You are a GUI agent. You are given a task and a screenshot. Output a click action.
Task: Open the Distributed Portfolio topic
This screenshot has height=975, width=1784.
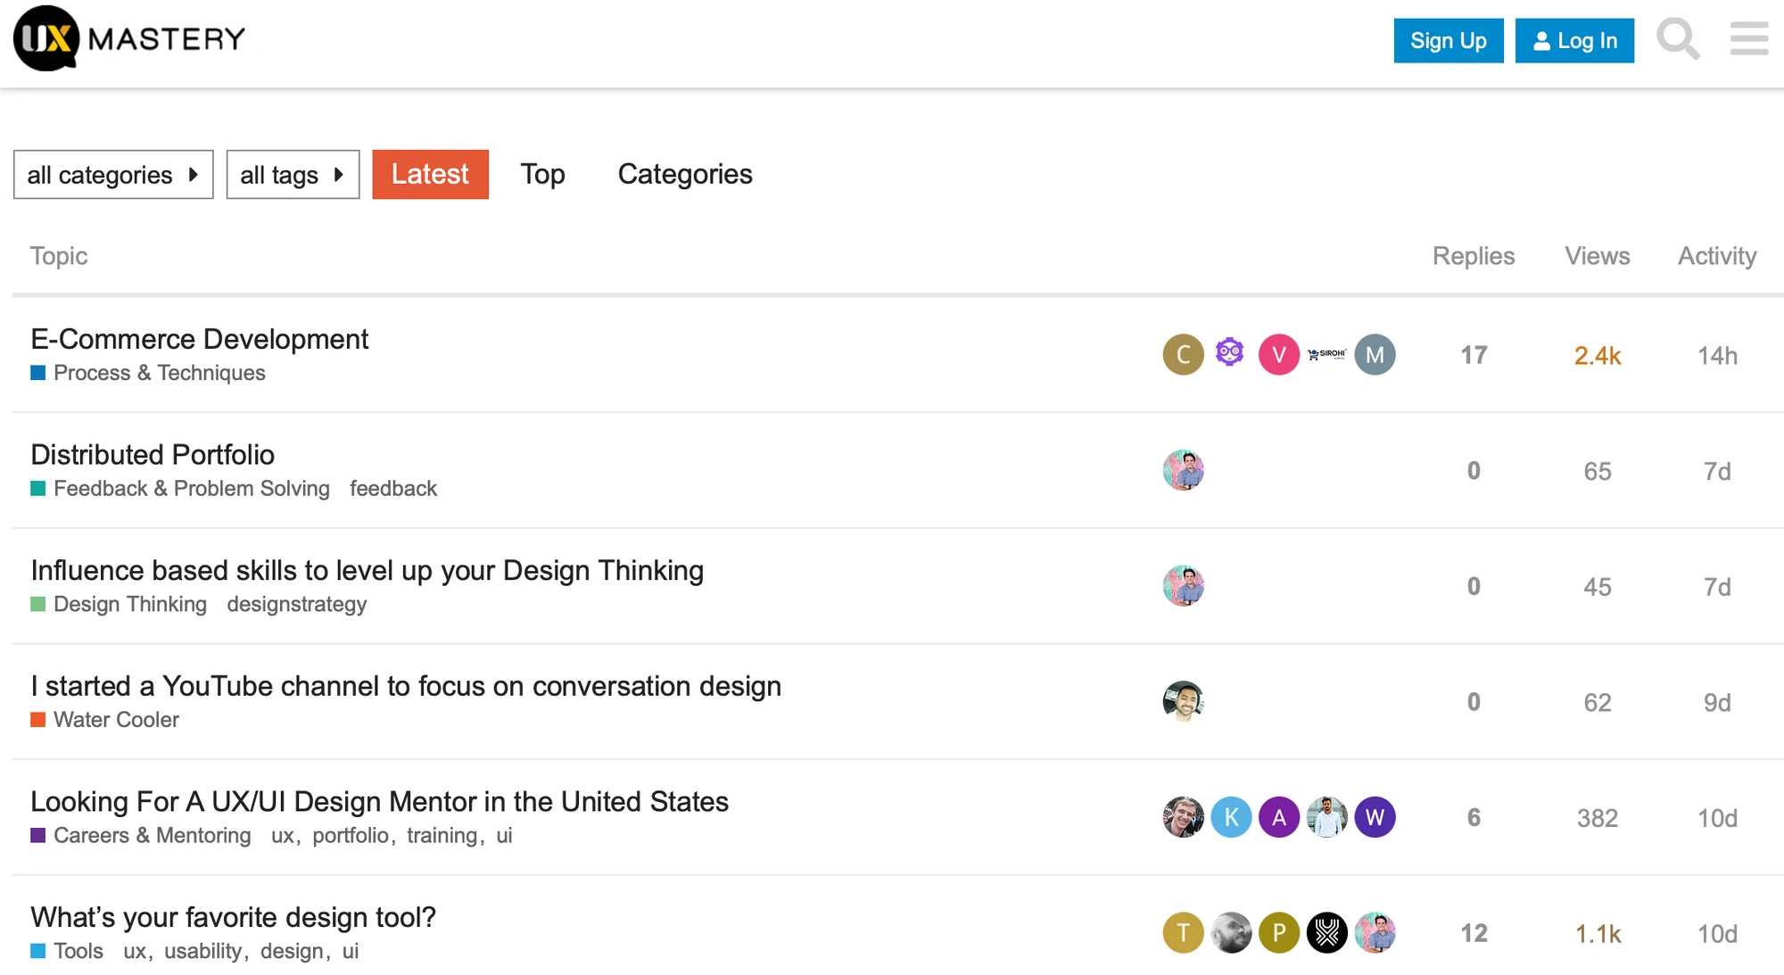click(152, 455)
